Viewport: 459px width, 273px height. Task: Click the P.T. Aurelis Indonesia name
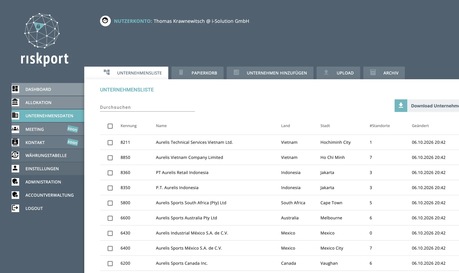coord(177,188)
